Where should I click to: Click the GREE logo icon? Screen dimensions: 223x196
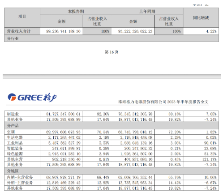pyautogui.click(x=12, y=97)
